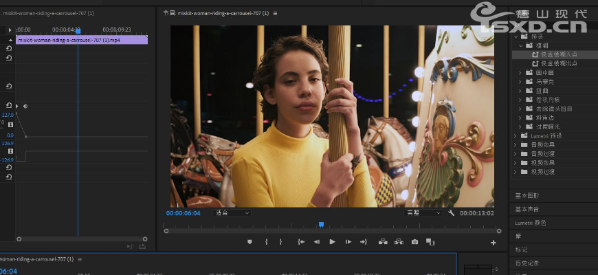Step forward one frame

(348, 242)
